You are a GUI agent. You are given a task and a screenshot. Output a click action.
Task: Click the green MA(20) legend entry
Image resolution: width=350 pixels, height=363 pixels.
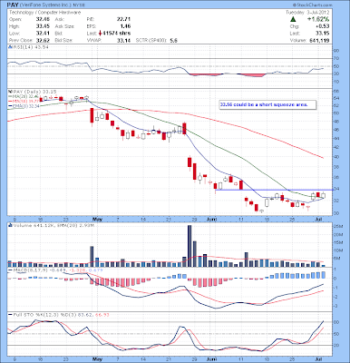[x=24, y=96]
